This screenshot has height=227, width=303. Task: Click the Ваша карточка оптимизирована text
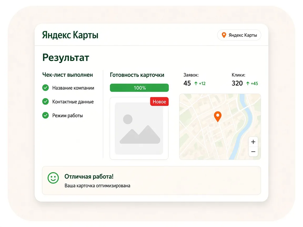[97, 186]
